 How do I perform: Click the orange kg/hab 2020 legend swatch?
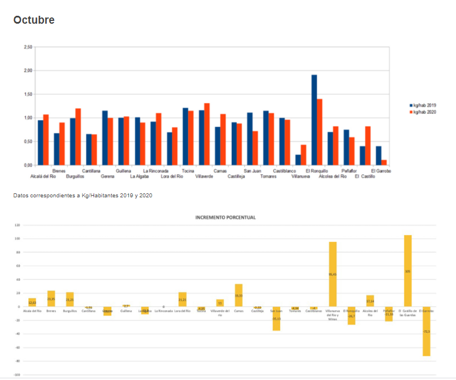pos(411,112)
